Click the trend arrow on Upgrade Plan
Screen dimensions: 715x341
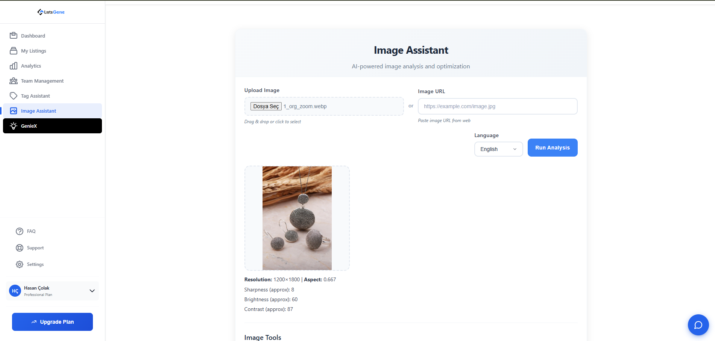pos(34,322)
